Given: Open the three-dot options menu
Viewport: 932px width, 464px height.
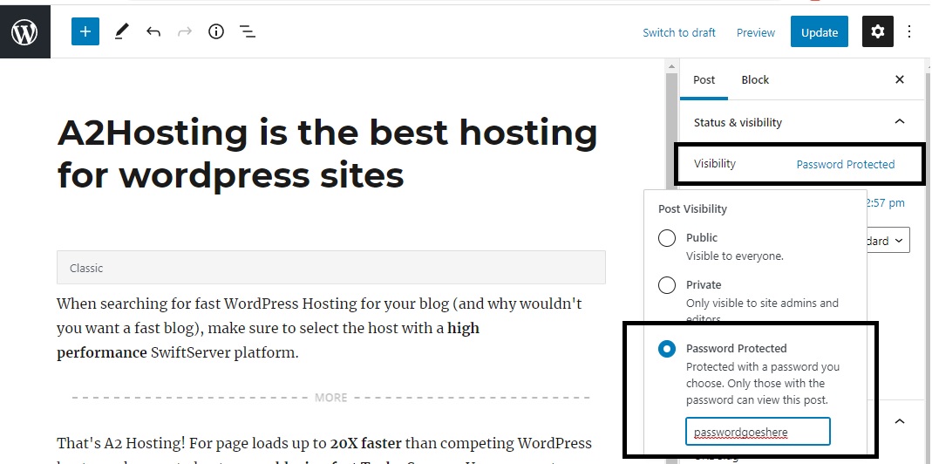Looking at the screenshot, I should (x=908, y=31).
